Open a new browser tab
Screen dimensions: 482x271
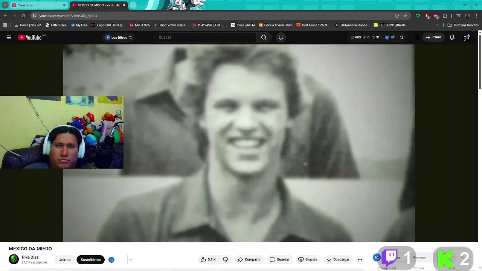click(133, 5)
